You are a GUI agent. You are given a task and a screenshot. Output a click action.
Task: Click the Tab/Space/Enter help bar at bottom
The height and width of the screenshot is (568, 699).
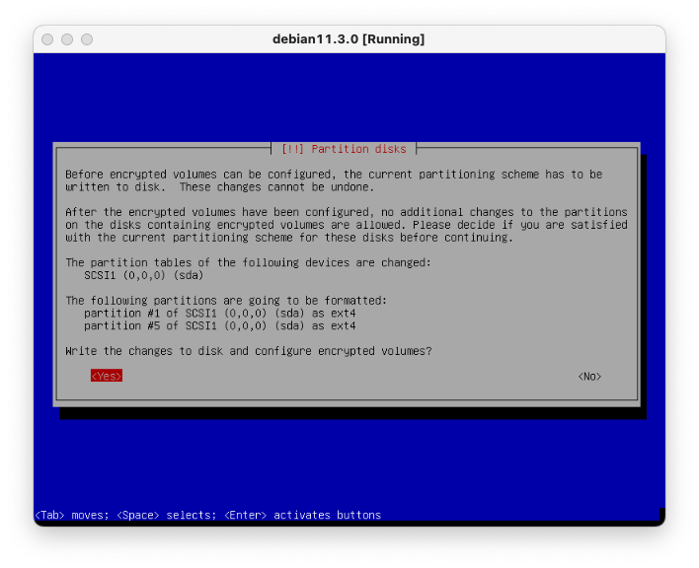[x=207, y=515]
